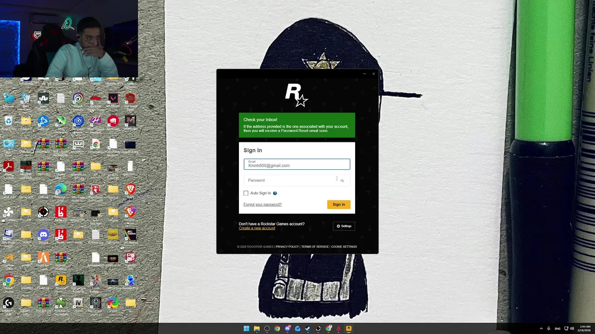595x334 pixels.
Task: Select the Microsoft Edge desktop icon
Action: tap(61, 191)
